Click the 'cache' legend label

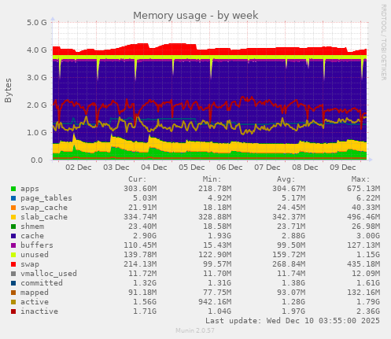click(32, 236)
